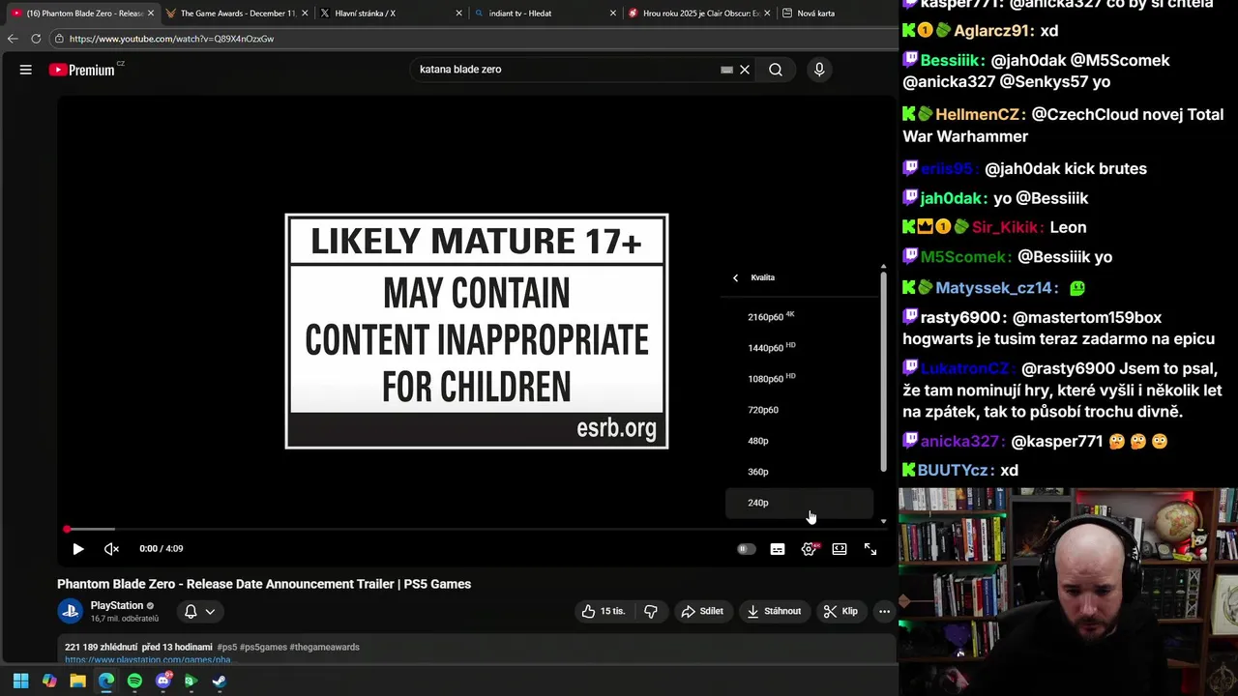Open Copilot from the taskbar
This screenshot has width=1238, height=696.
(x=49, y=681)
